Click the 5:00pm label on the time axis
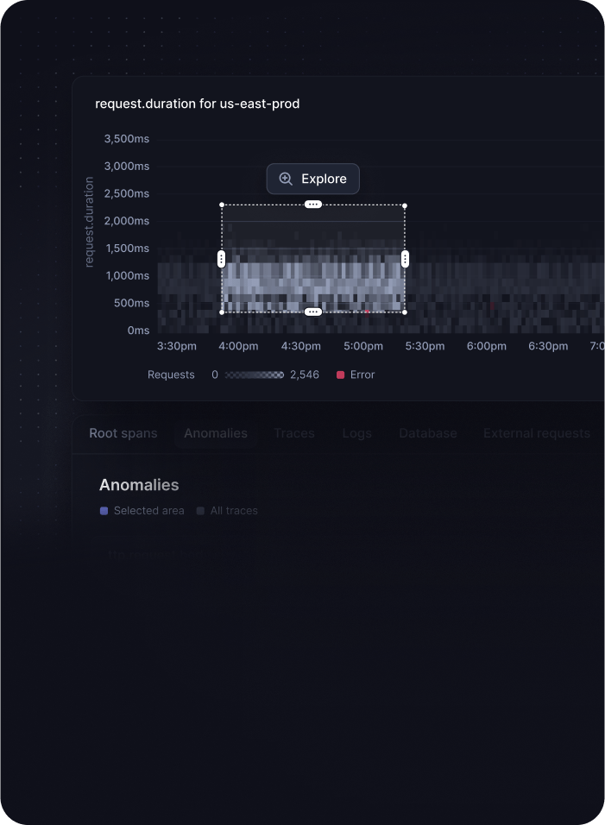 pyautogui.click(x=363, y=346)
